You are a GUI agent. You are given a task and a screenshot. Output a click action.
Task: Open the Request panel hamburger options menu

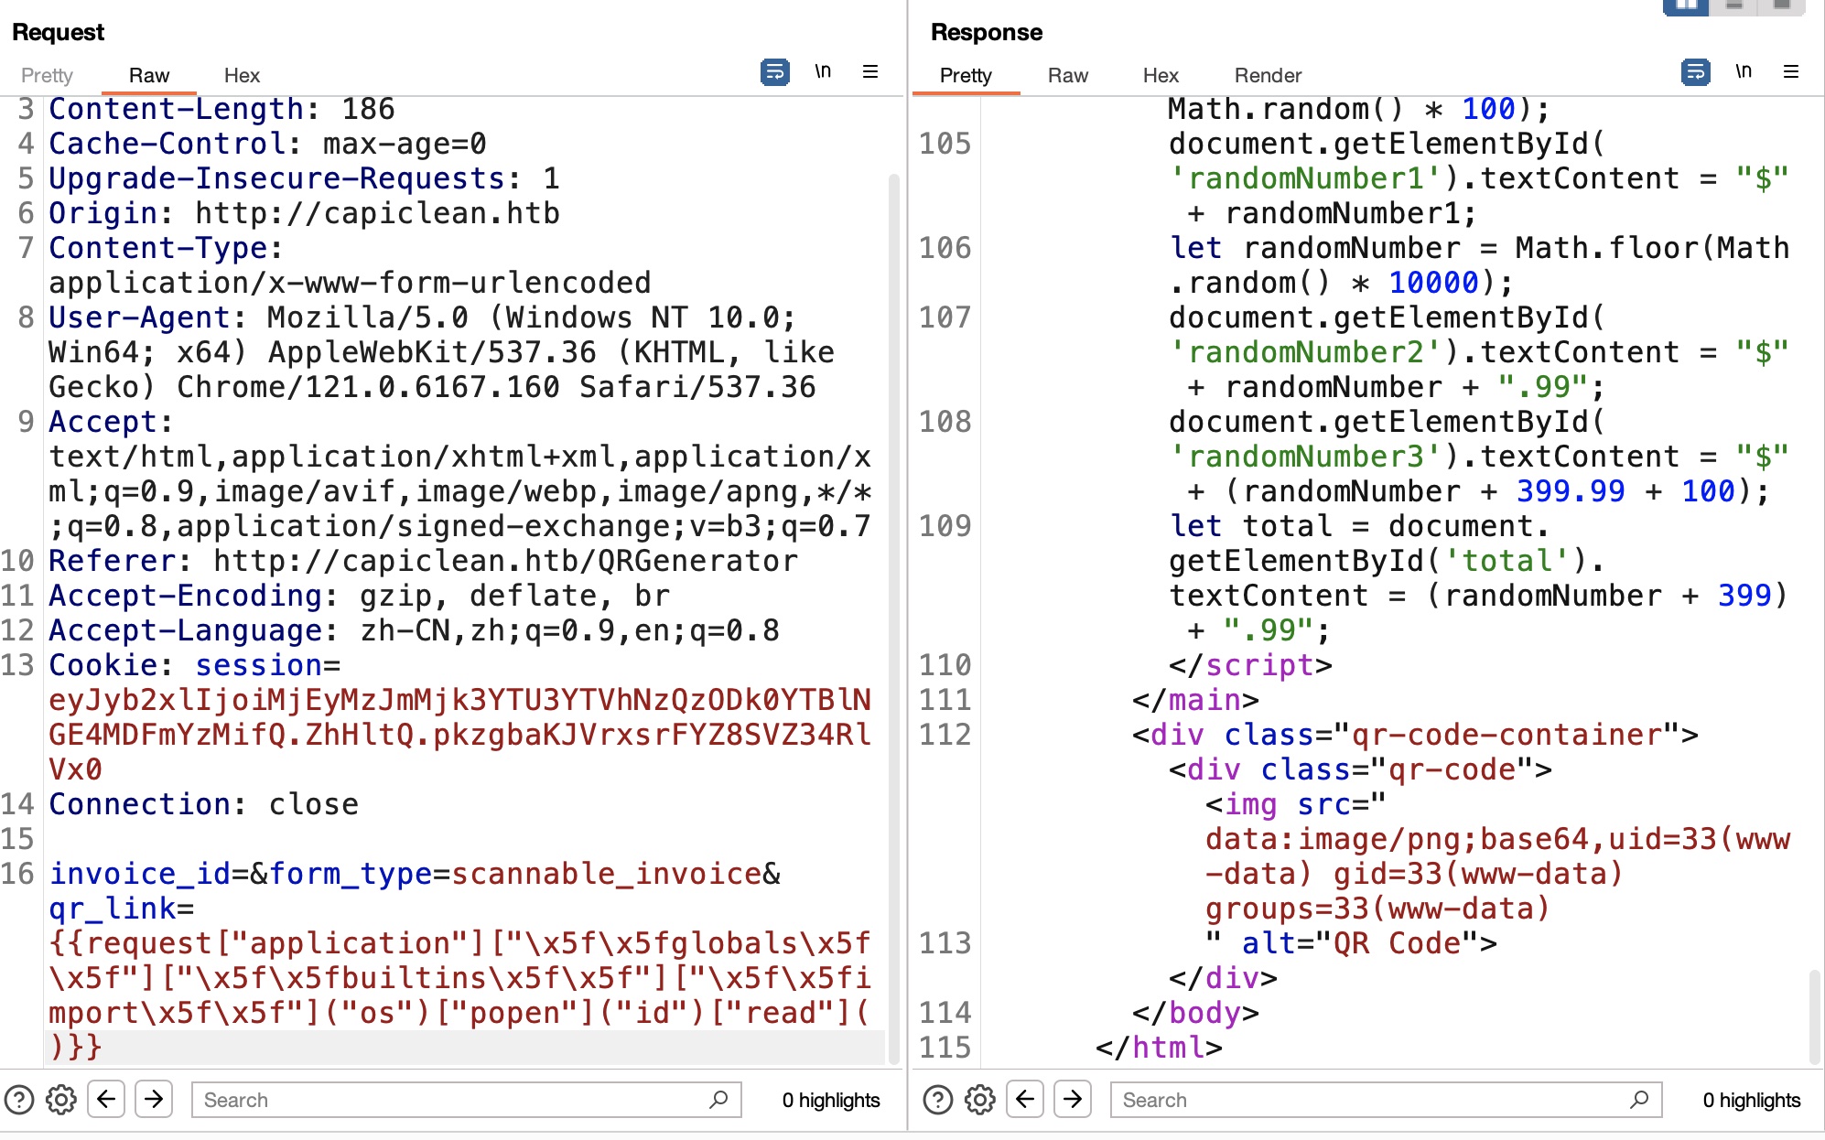pos(870,71)
